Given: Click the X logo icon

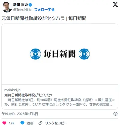Looking at the screenshot, I should (x=115, y=5).
